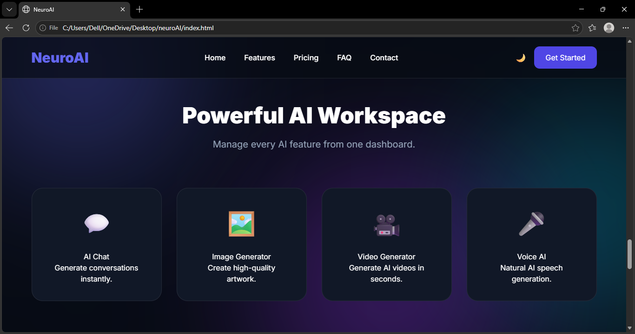
Task: Click the page vertical scrollbar thumb
Action: pyautogui.click(x=630, y=254)
